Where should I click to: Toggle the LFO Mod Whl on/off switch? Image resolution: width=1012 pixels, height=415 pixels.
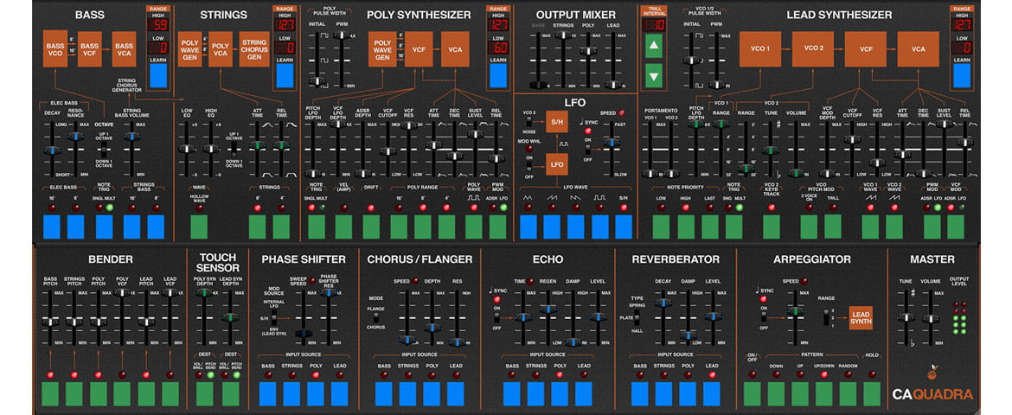point(528,167)
